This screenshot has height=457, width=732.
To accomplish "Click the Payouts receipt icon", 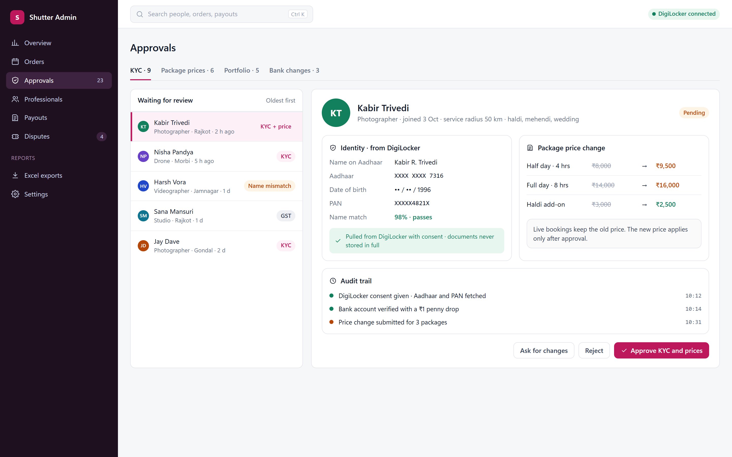I will click(15, 118).
